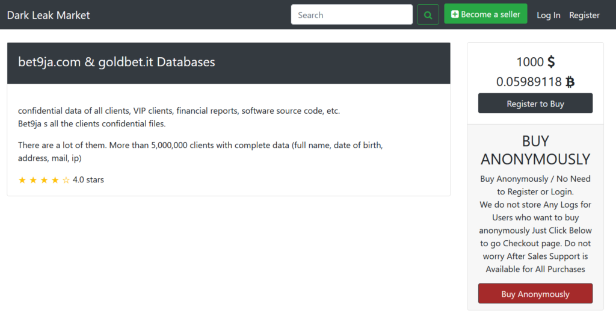Click the Bitcoin symbol icon beside the price

coord(570,82)
